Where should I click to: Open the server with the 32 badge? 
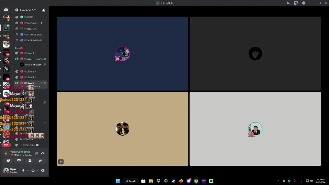click(x=6, y=52)
